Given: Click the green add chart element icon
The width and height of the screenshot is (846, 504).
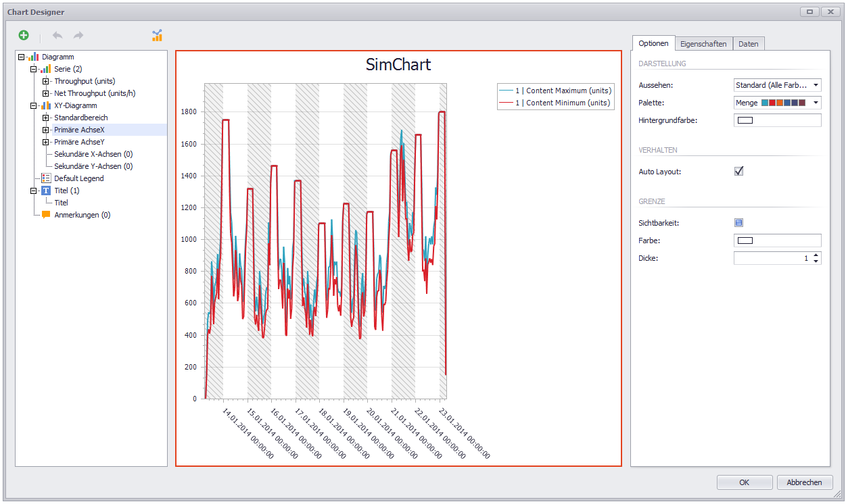Looking at the screenshot, I should pyautogui.click(x=23, y=34).
